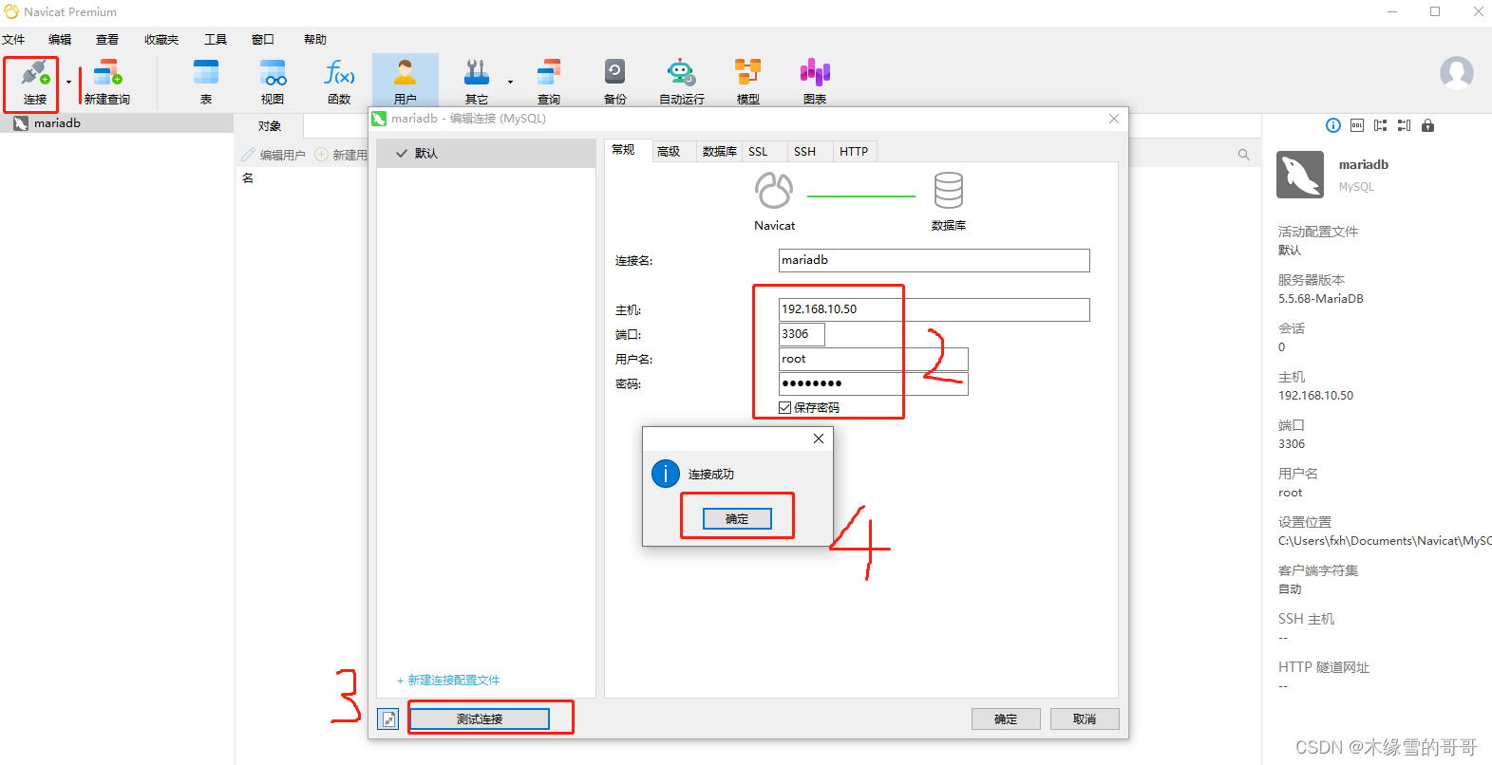The height and width of the screenshot is (765, 1492).
Task: Click the Cancel (取消) button
Action: [x=1085, y=719]
